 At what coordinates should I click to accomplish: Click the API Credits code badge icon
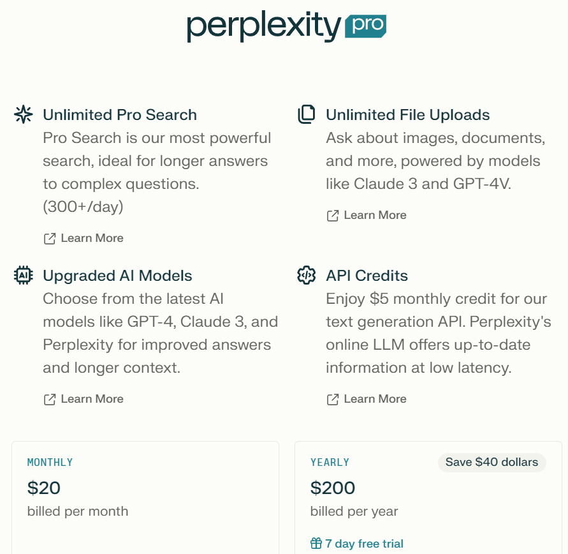[307, 275]
